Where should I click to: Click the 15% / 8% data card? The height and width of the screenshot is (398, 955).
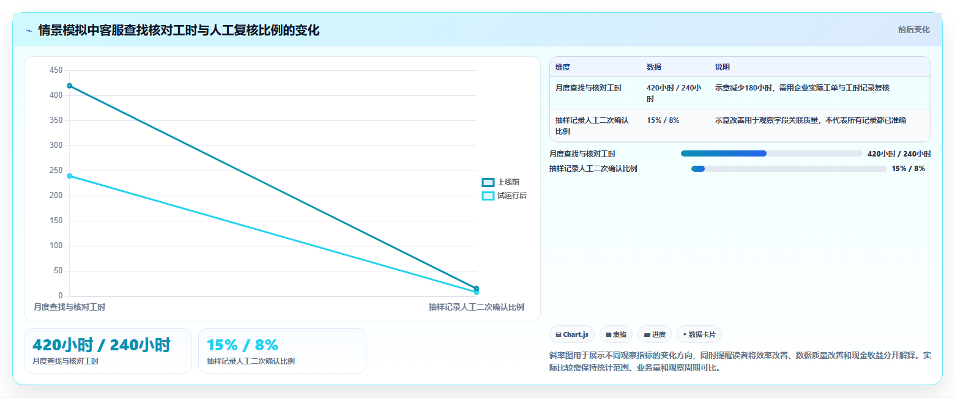pyautogui.click(x=282, y=351)
